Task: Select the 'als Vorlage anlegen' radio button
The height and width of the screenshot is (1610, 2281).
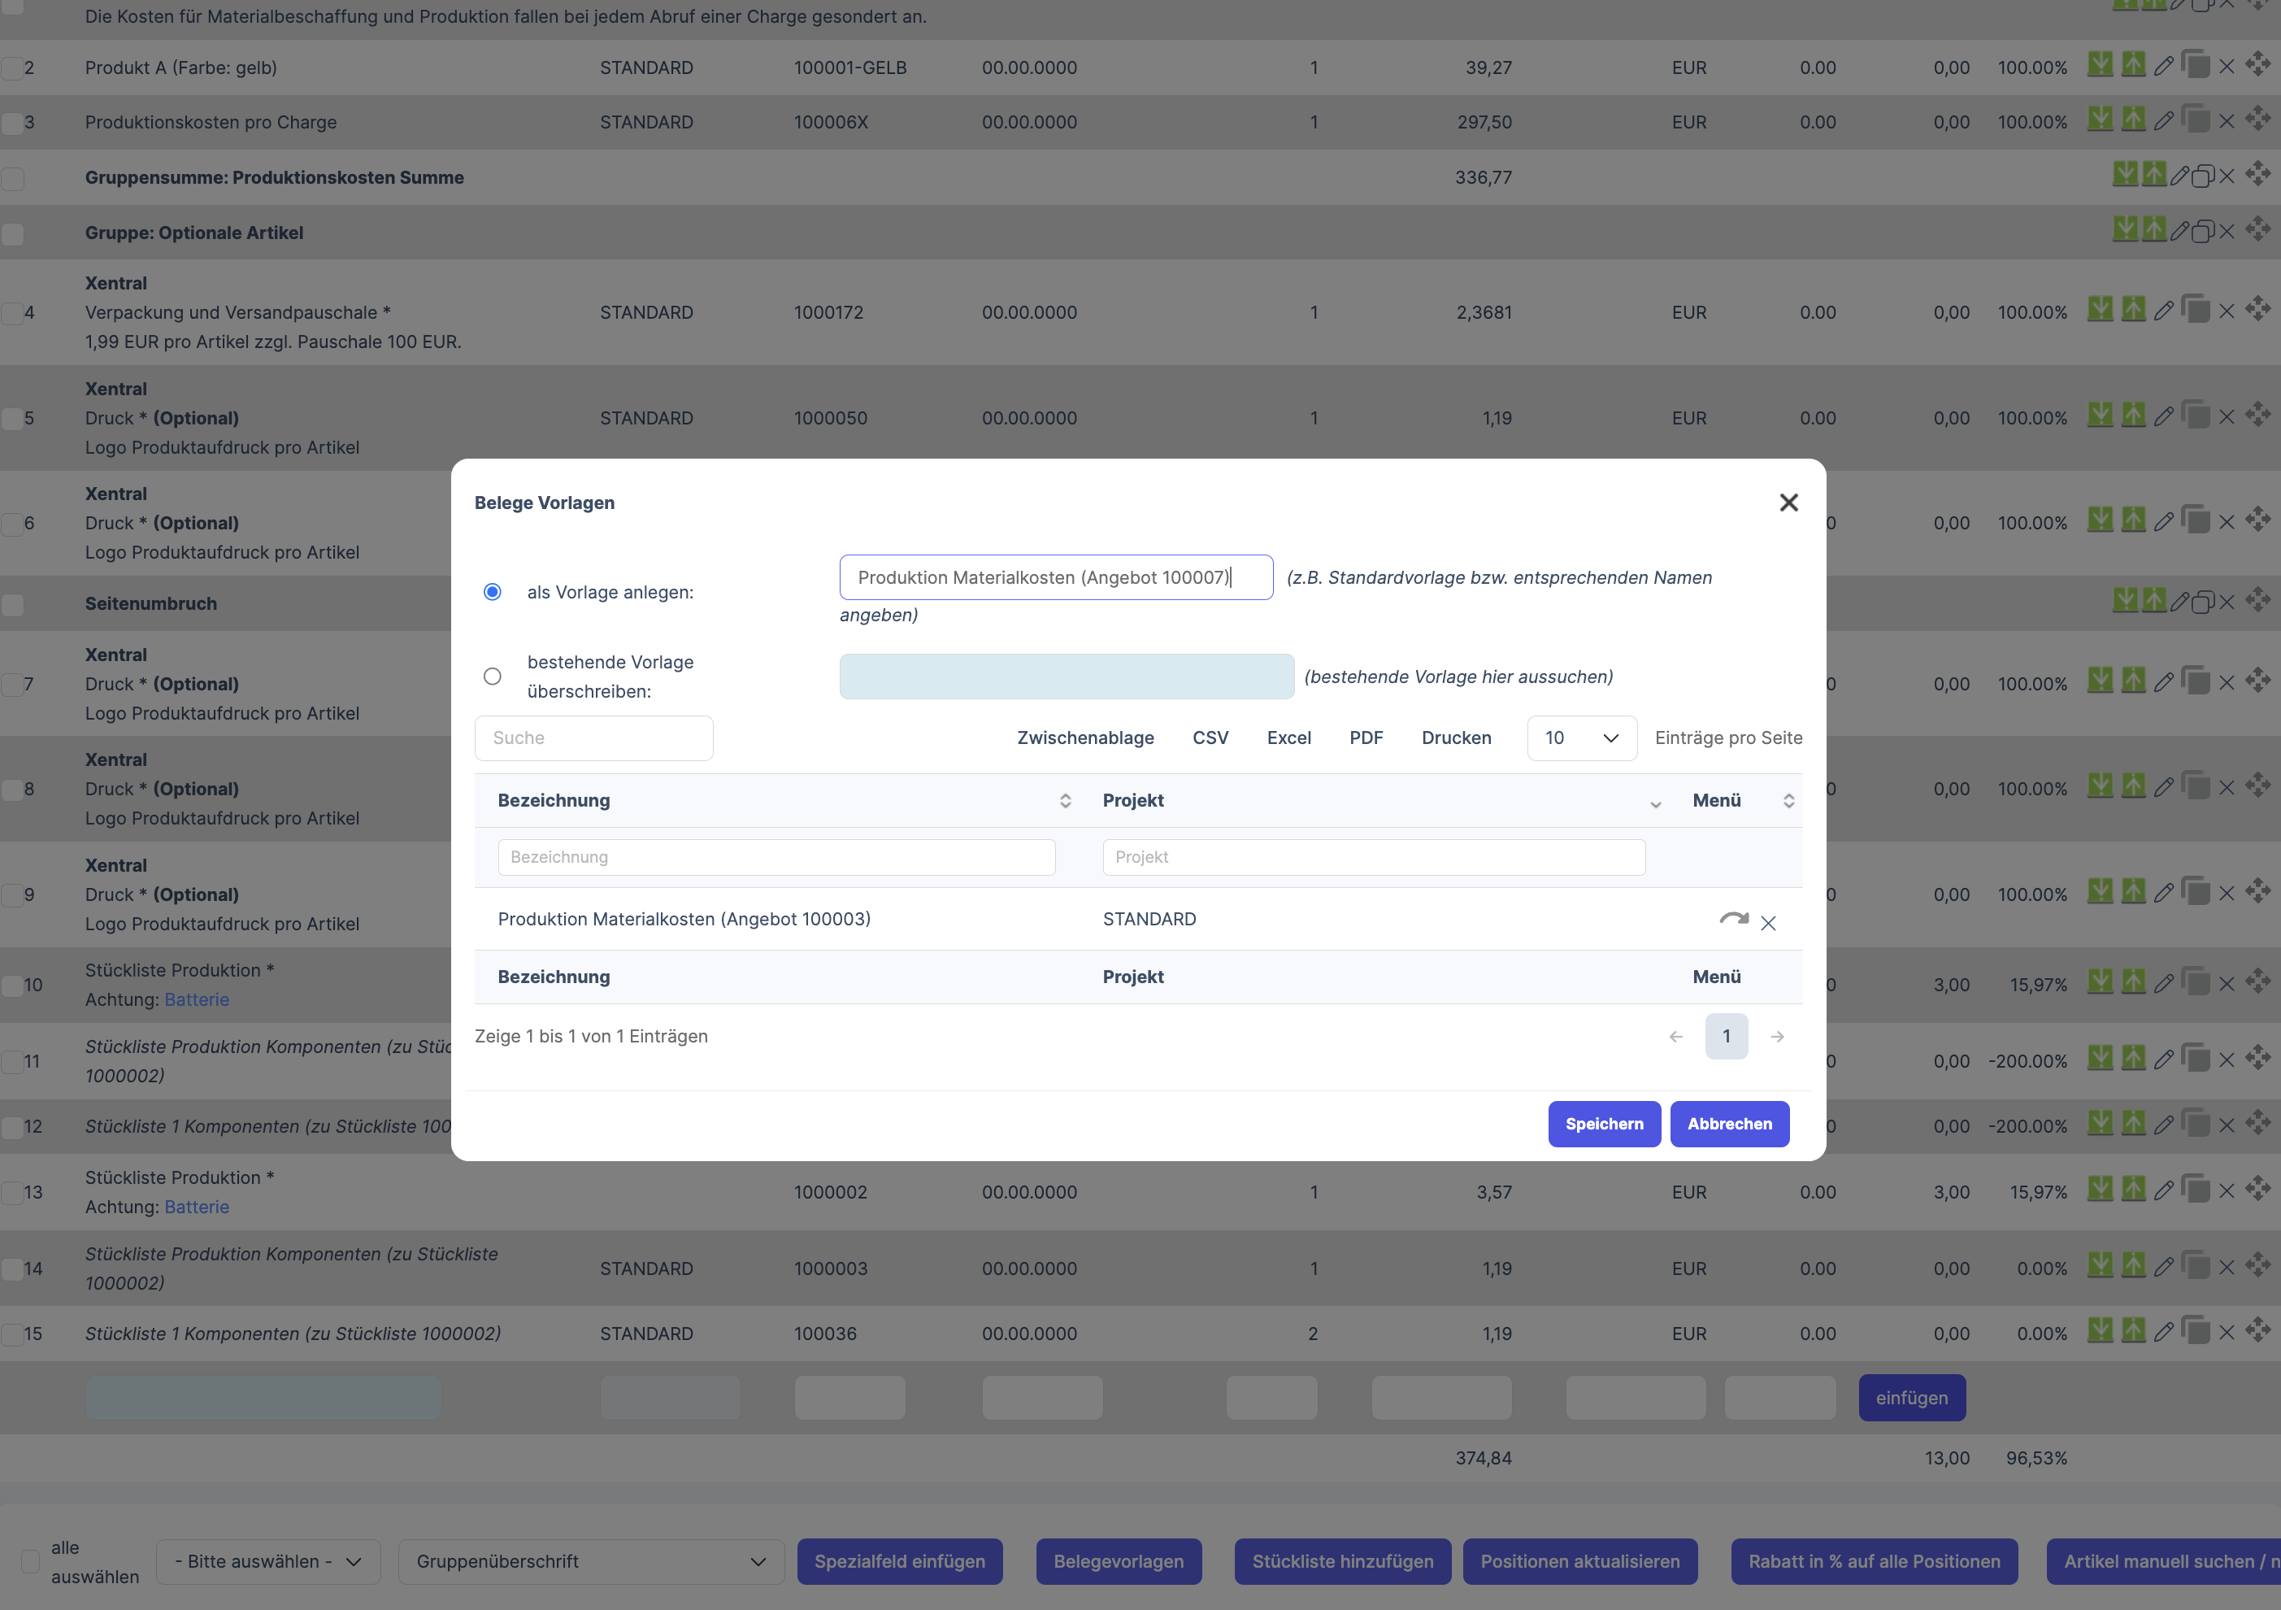Action: point(492,592)
